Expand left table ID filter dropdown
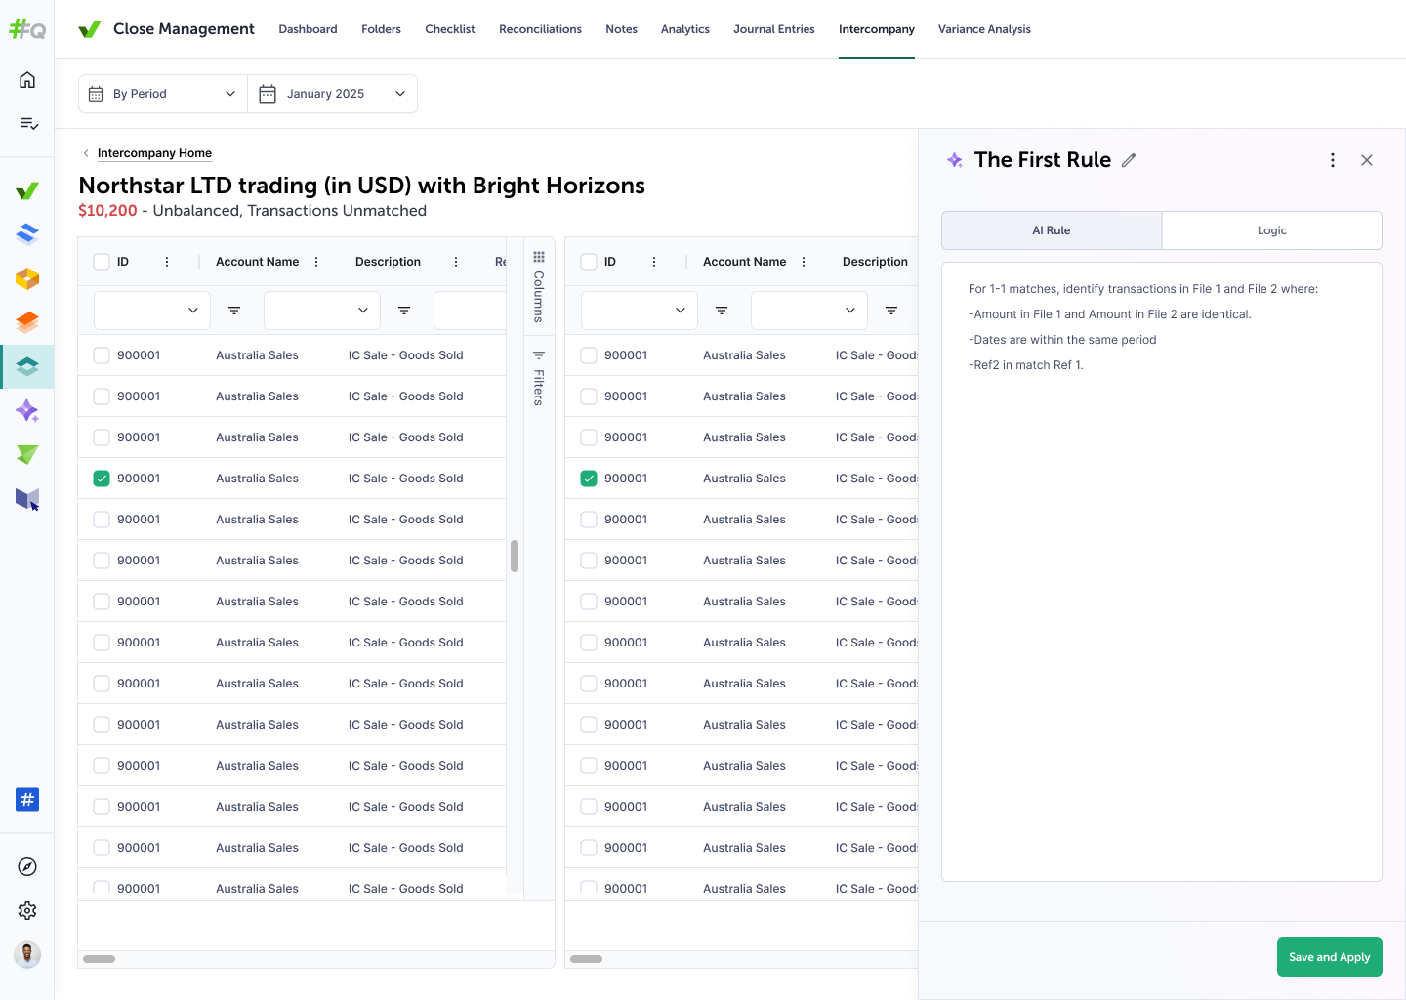 click(x=152, y=311)
